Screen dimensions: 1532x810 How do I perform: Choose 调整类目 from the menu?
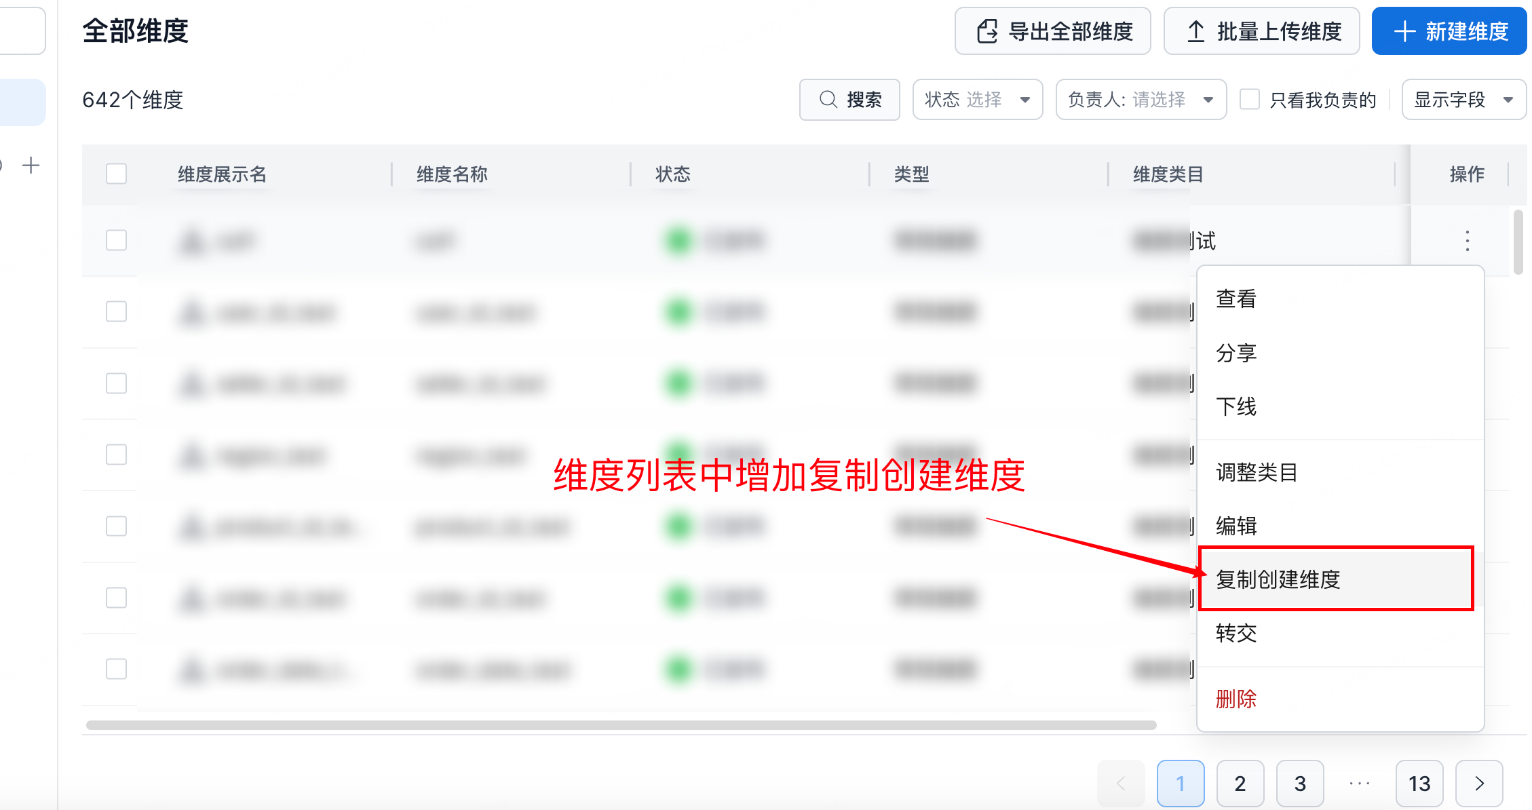click(x=1257, y=472)
